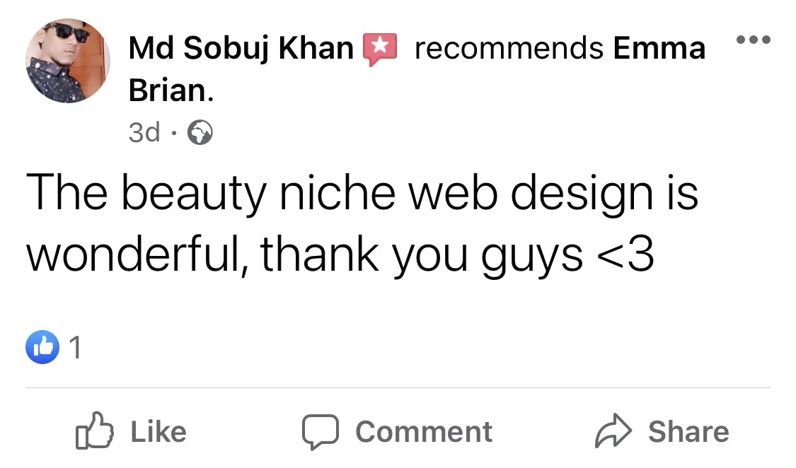The width and height of the screenshot is (796, 468).
Task: Click the "The beauty niche web design is" line
Action: [x=362, y=194]
